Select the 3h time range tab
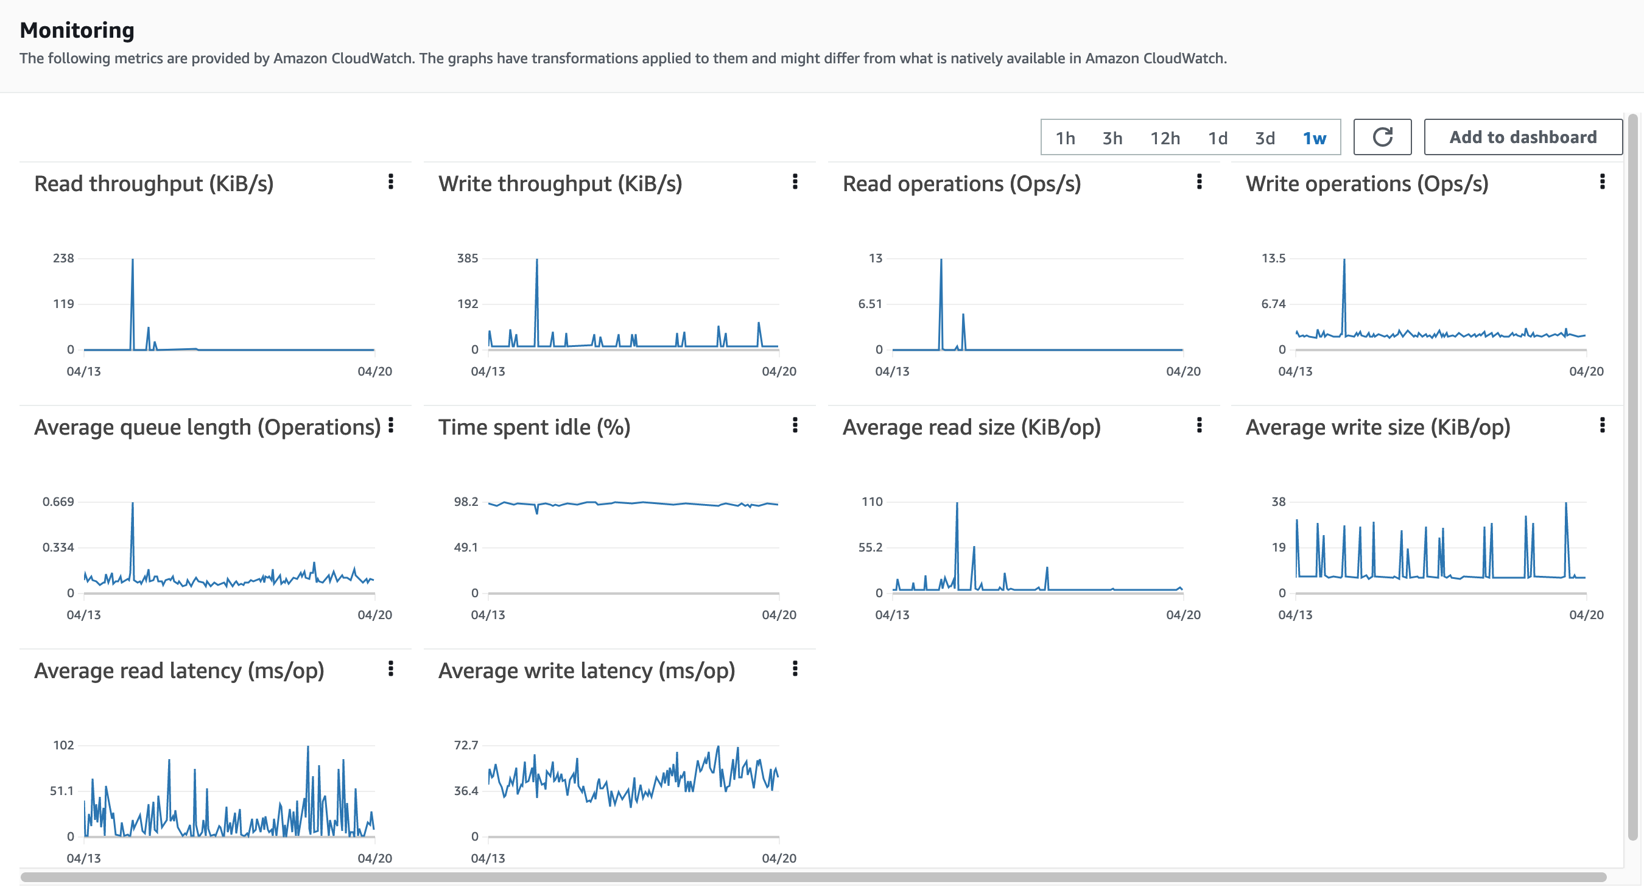Screen dimensions: 1644x890 click(x=1112, y=137)
